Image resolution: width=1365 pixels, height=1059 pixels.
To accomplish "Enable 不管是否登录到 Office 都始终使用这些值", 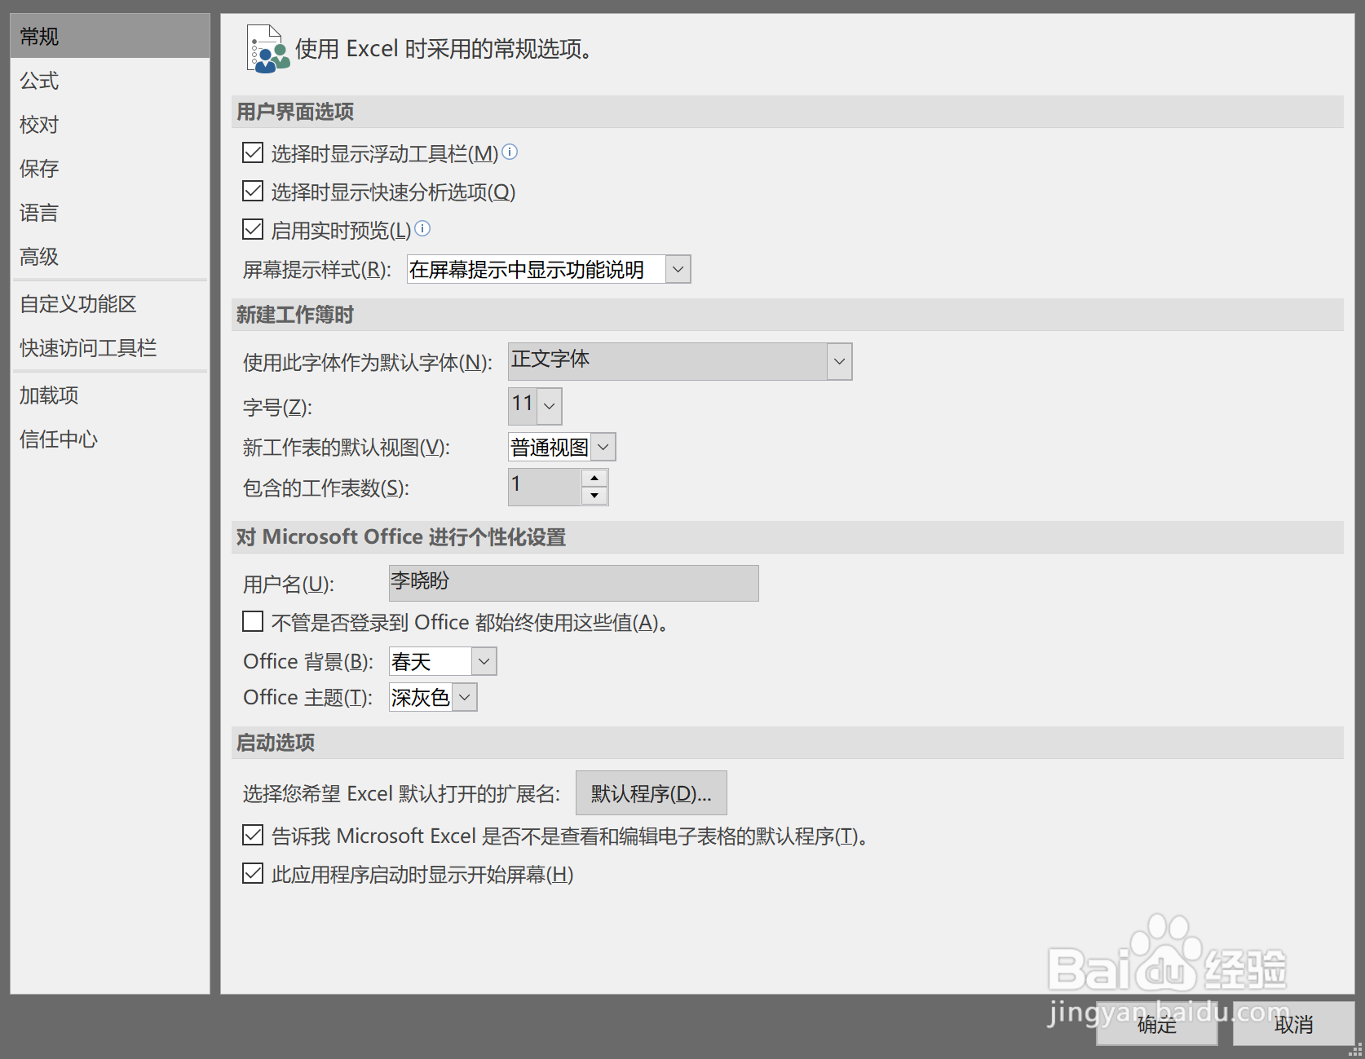I will click(253, 621).
